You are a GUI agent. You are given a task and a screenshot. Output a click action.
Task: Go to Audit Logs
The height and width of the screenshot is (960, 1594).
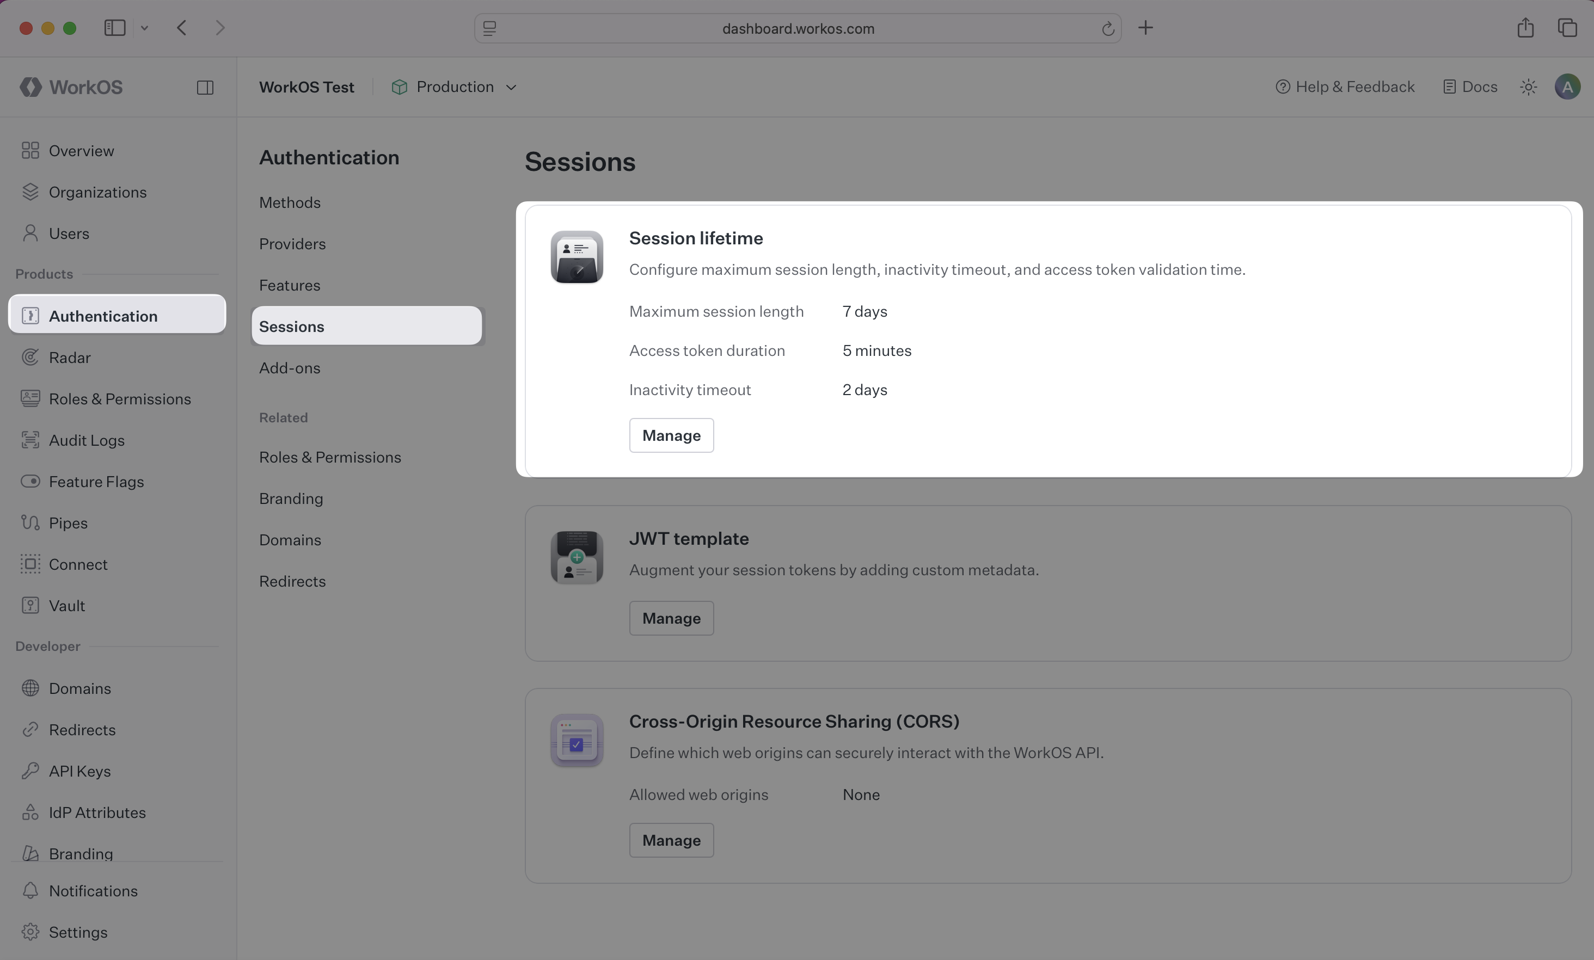[x=87, y=440]
